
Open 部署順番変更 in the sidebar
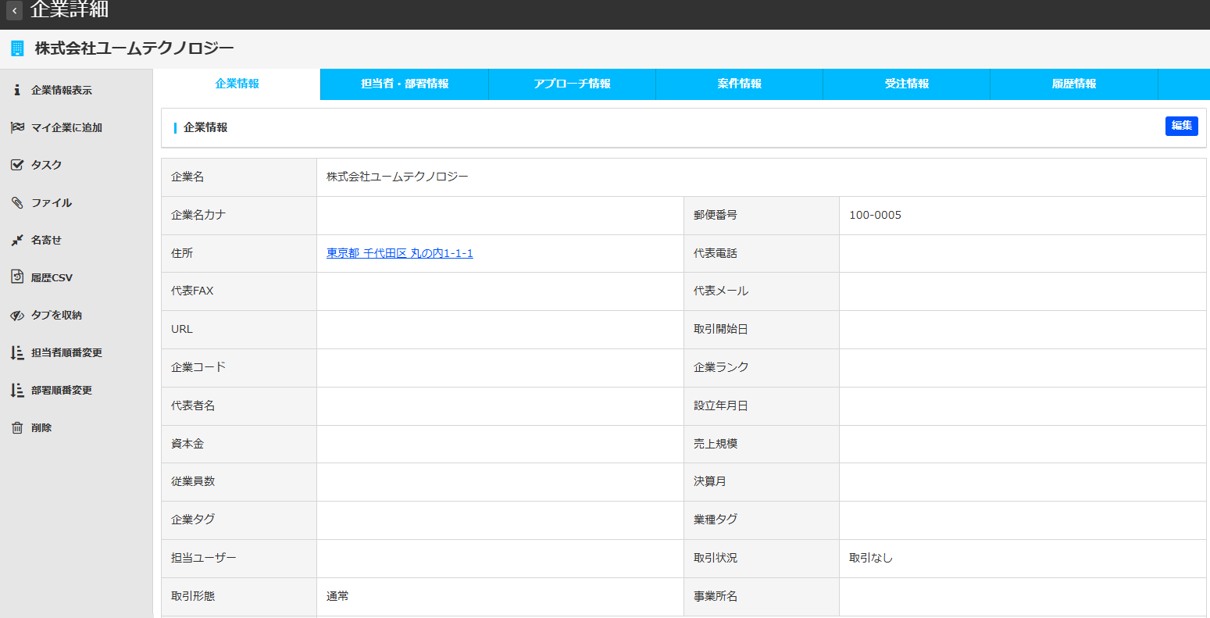[x=61, y=390]
